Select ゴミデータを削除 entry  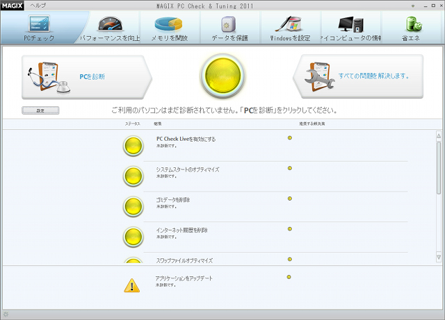173,200
